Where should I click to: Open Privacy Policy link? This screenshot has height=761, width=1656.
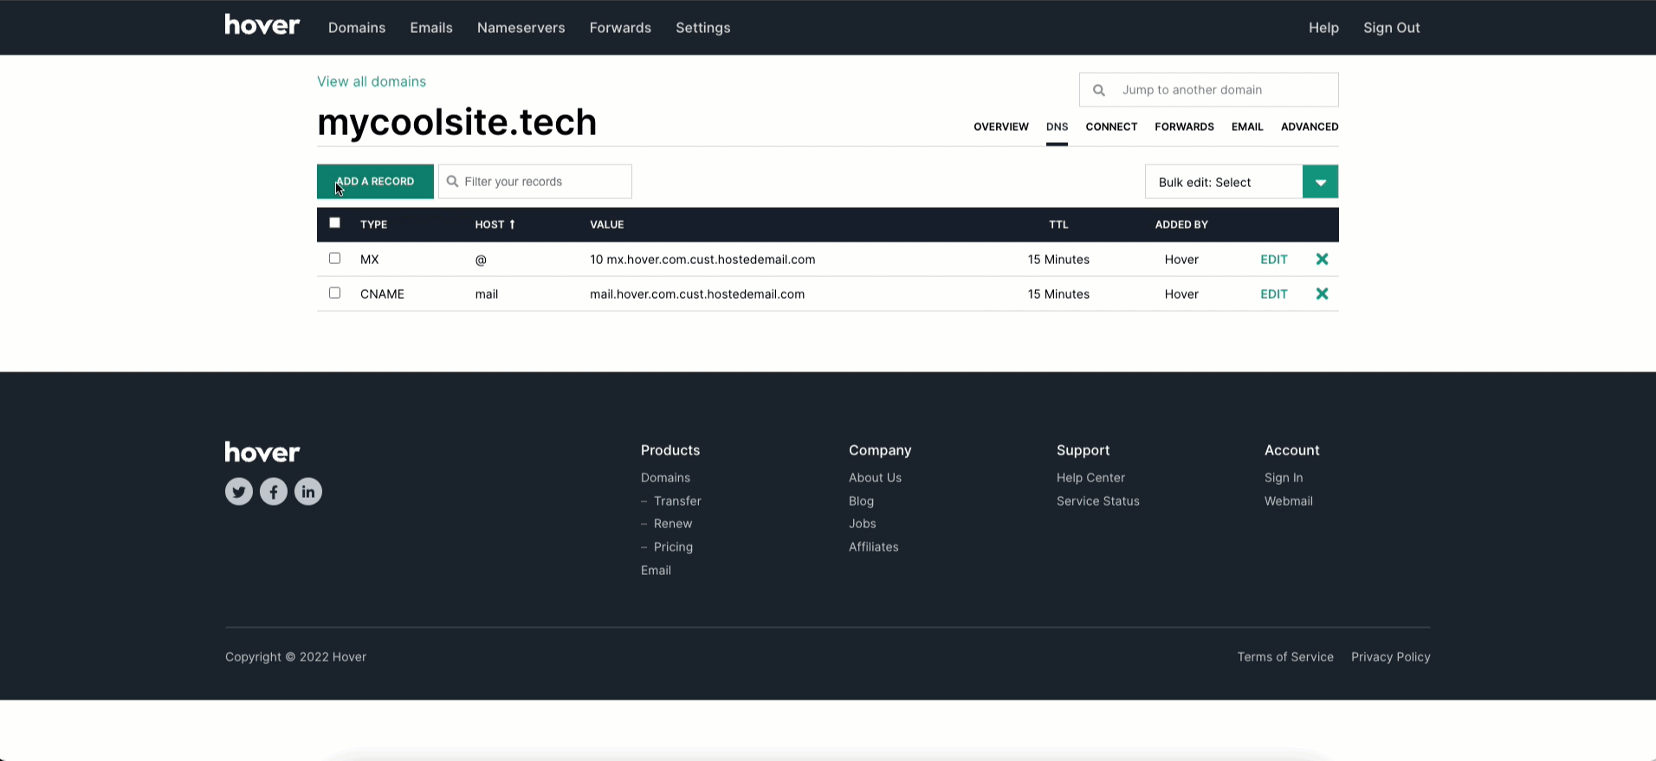click(x=1390, y=656)
